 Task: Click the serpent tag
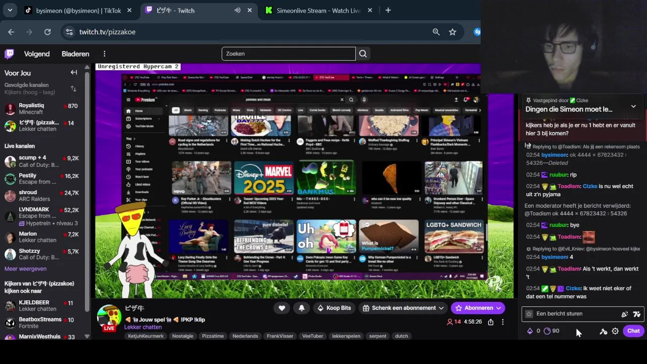pos(378,336)
